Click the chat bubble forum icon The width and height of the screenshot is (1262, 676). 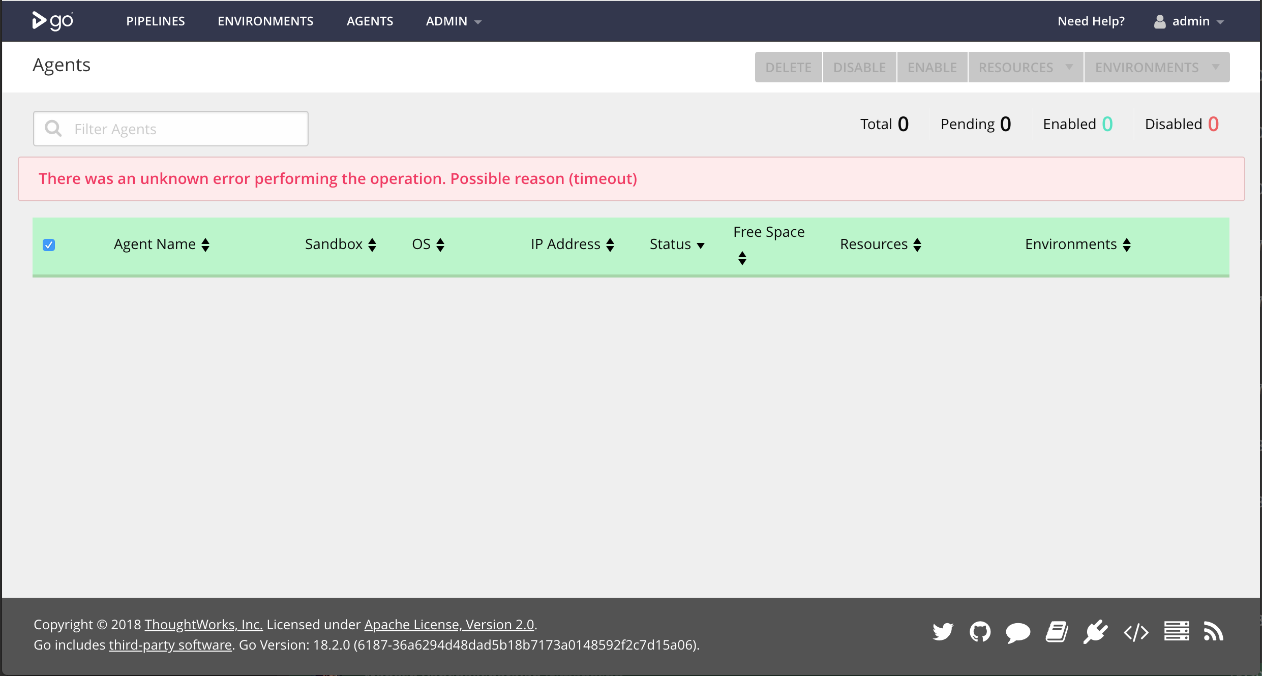pyautogui.click(x=1018, y=633)
